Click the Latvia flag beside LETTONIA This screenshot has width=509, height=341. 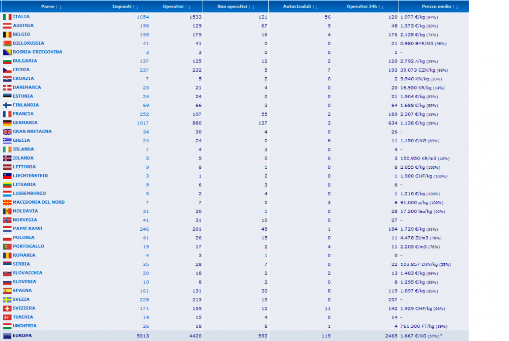(x=7, y=167)
